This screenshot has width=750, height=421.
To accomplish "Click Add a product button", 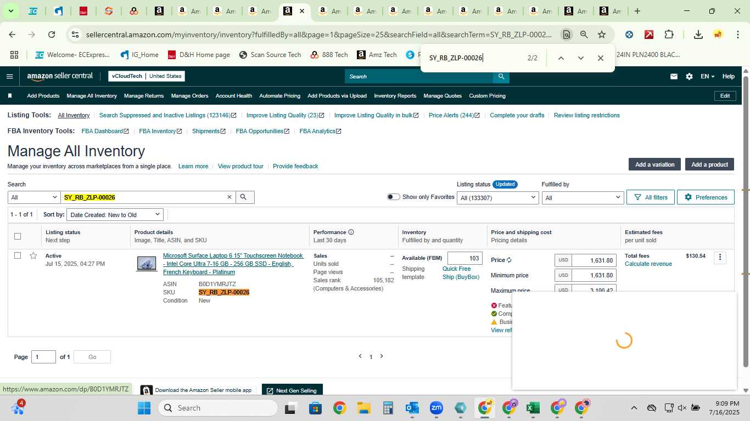I will [x=709, y=164].
